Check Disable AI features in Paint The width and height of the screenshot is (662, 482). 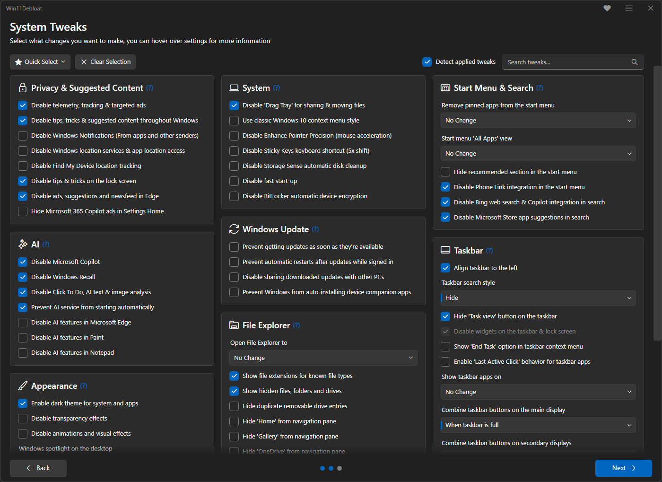pyautogui.click(x=23, y=338)
